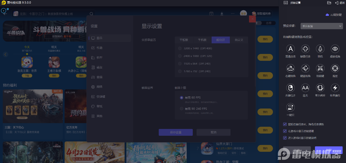The width and height of the screenshot is (346, 163).
Task: Select the 键盘行走 D-pad icon
Action: [x=305, y=49]
